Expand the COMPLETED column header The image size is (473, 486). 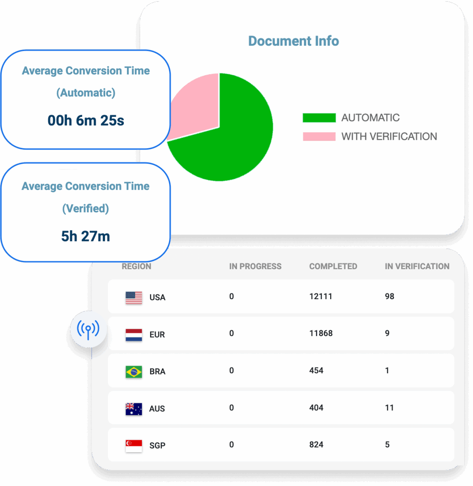(x=333, y=266)
